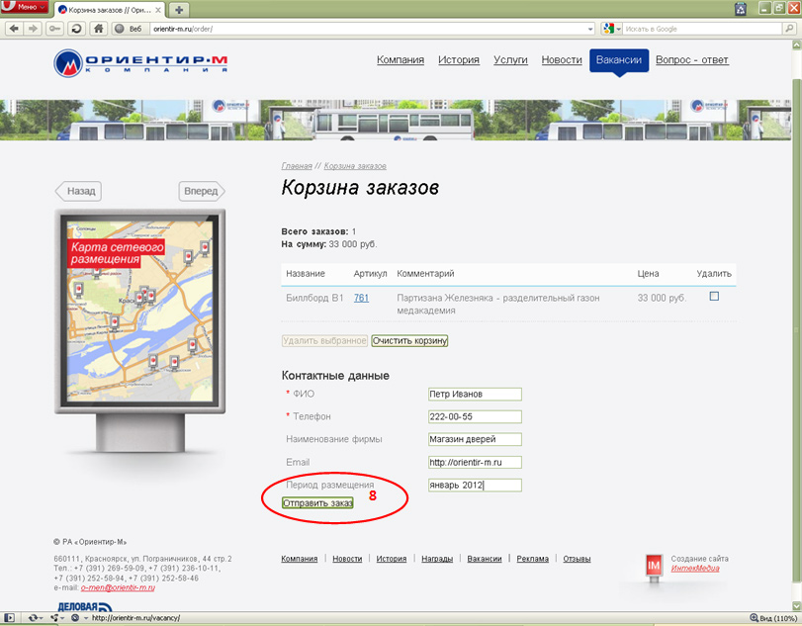The width and height of the screenshot is (802, 626).
Task: Click the closed tabs trash icon
Action: pyautogui.click(x=740, y=9)
